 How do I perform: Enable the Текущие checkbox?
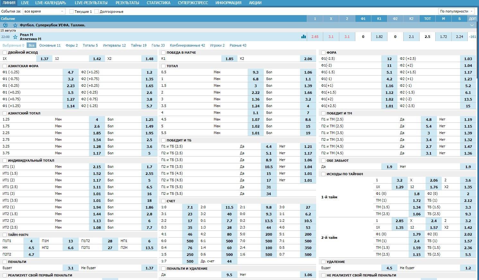[x=72, y=12]
